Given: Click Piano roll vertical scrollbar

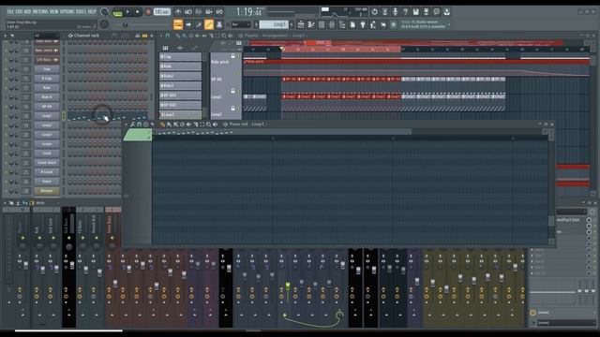Looking at the screenshot, I should click(551, 192).
